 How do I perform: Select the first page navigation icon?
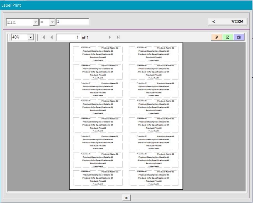[x=43, y=37]
